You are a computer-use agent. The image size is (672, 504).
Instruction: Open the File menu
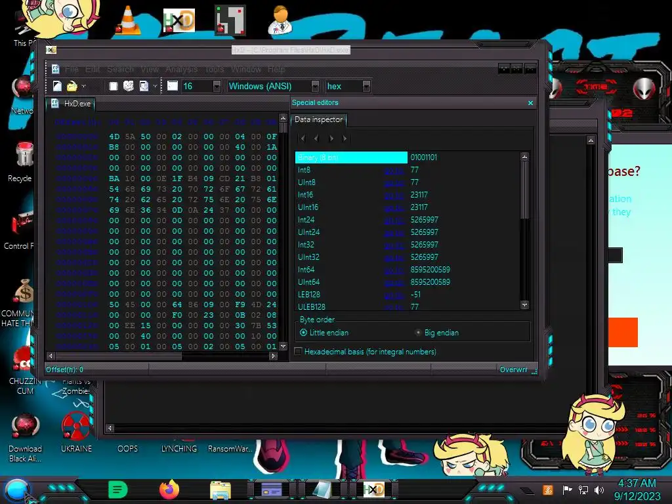72,69
